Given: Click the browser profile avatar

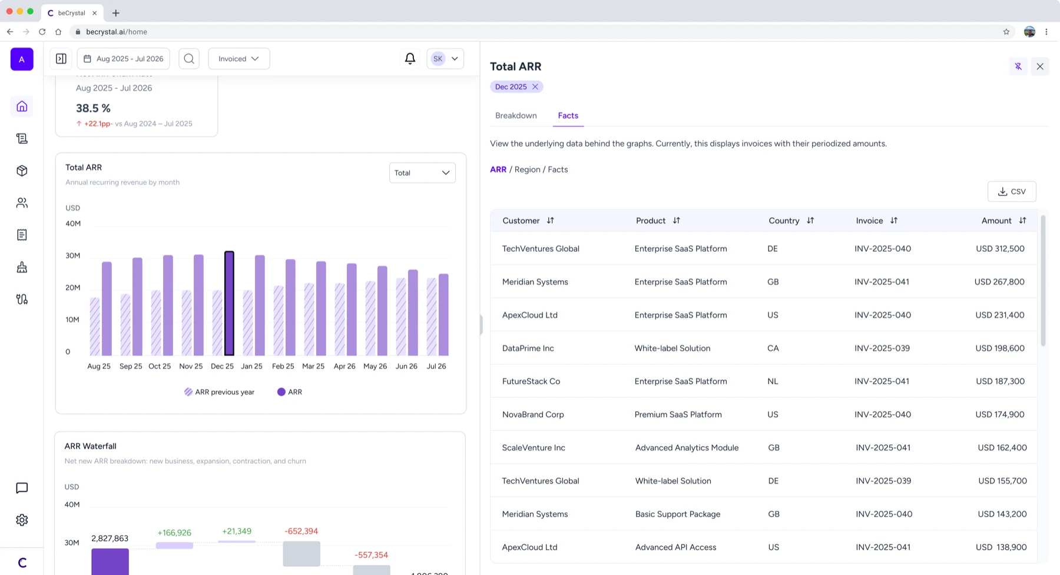Looking at the screenshot, I should (x=1029, y=32).
